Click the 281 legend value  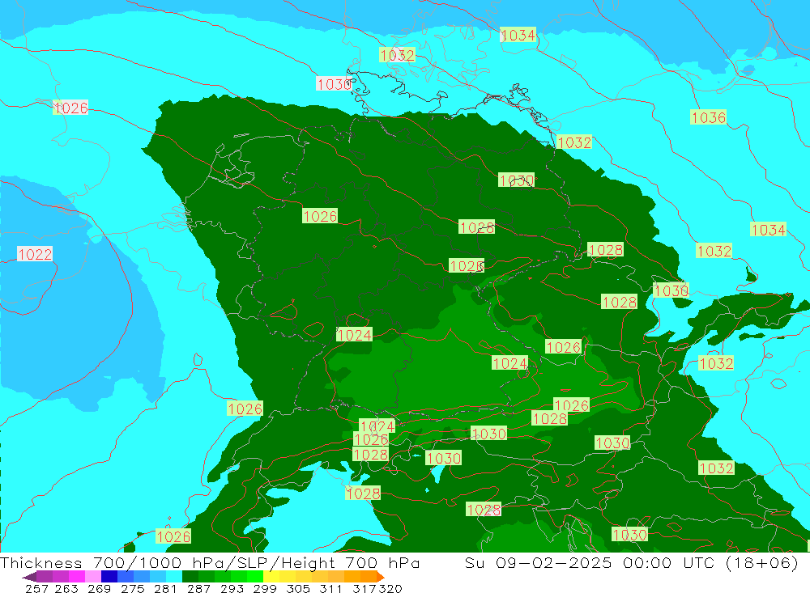165,588
